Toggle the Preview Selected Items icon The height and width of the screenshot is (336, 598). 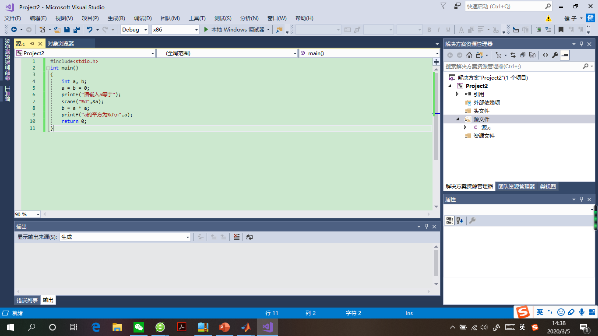point(565,55)
